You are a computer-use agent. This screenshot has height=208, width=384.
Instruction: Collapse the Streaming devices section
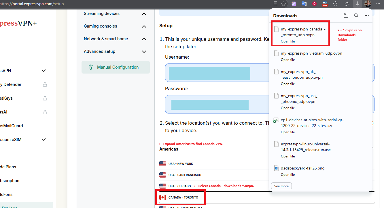click(x=144, y=14)
